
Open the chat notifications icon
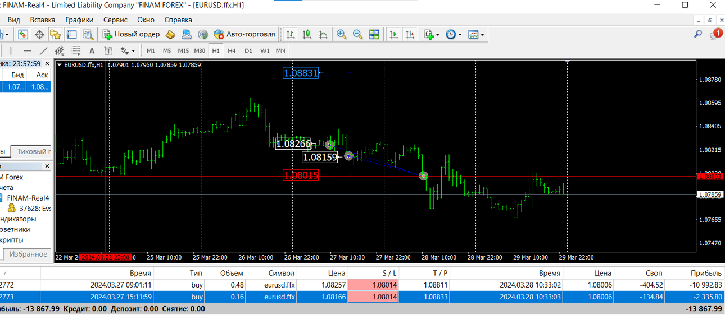click(715, 34)
